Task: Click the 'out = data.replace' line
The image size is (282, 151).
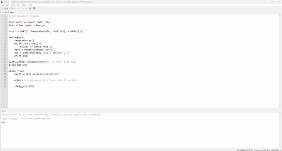Action: (x=42, y=53)
